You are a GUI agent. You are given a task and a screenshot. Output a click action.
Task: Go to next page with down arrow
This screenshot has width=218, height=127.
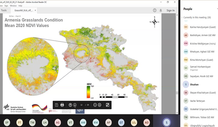[x=75, y=105]
